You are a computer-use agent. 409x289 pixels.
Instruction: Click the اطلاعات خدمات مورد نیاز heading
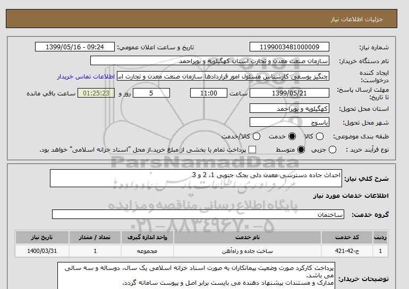click(x=351, y=196)
